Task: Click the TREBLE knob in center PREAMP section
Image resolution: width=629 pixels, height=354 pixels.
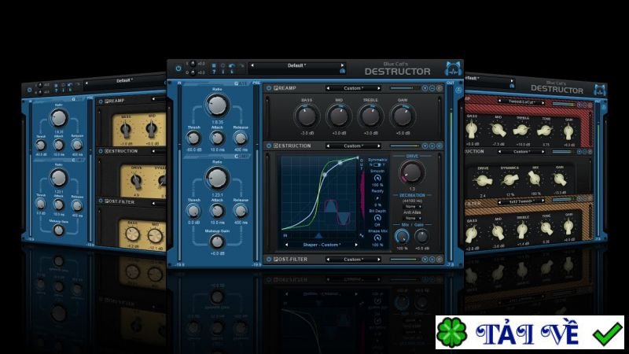Action: [x=370, y=116]
